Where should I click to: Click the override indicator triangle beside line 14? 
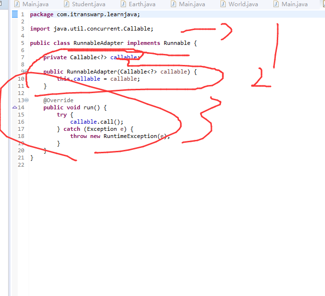(x=15, y=107)
